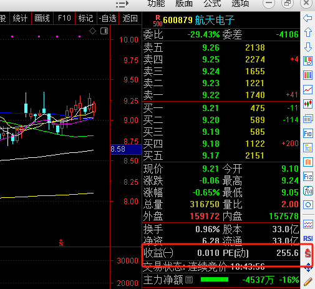Click the back arrow icon in sidebar
Screen dimensions: 315x289
(x=308, y=18)
